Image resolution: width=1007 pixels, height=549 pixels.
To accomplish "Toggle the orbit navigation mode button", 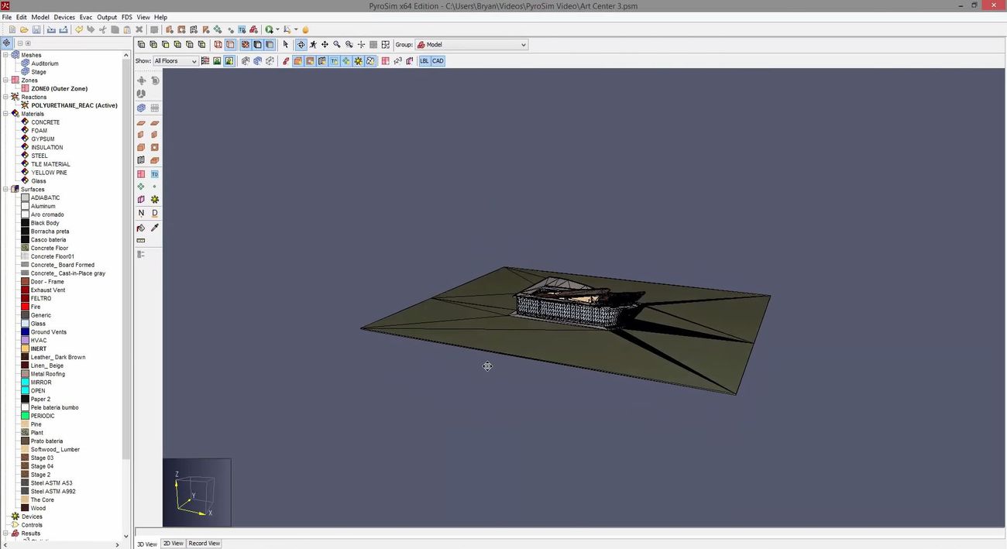I will point(301,45).
